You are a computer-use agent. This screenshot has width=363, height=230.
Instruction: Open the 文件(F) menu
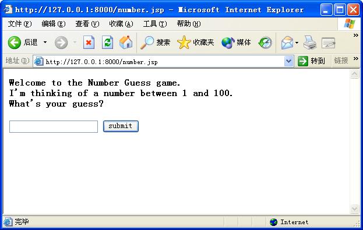pos(20,24)
